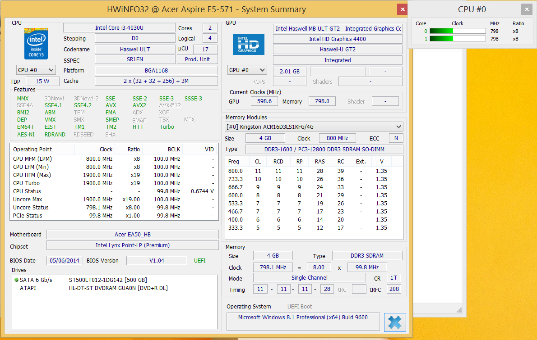Click the Stepping D0 field

(135, 38)
